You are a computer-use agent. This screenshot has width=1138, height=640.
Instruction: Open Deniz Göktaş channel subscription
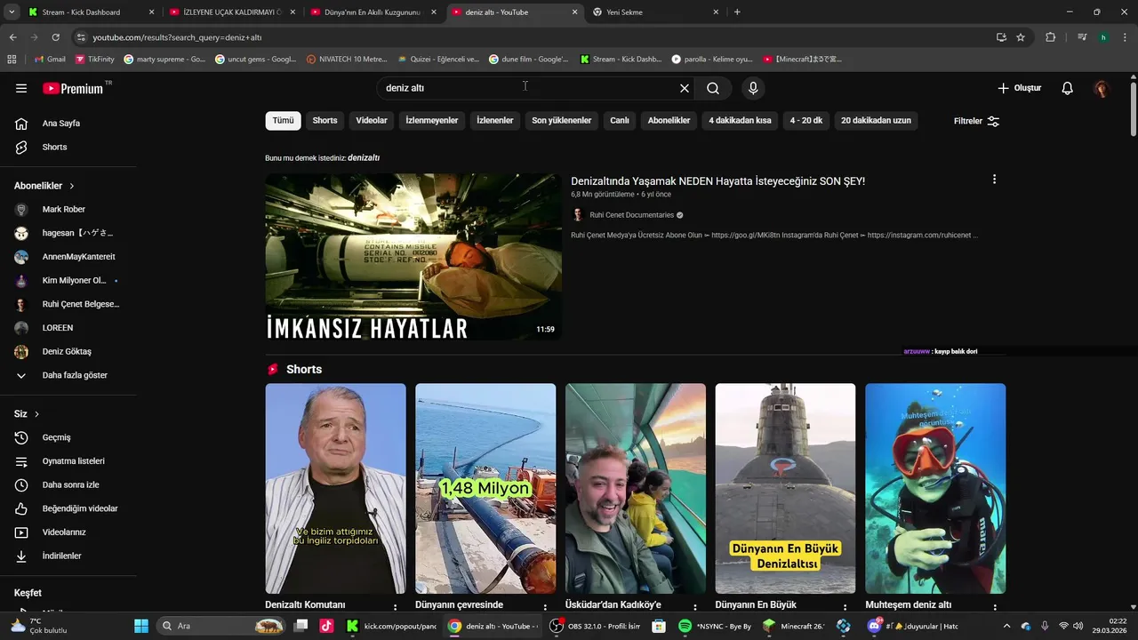pos(68,351)
